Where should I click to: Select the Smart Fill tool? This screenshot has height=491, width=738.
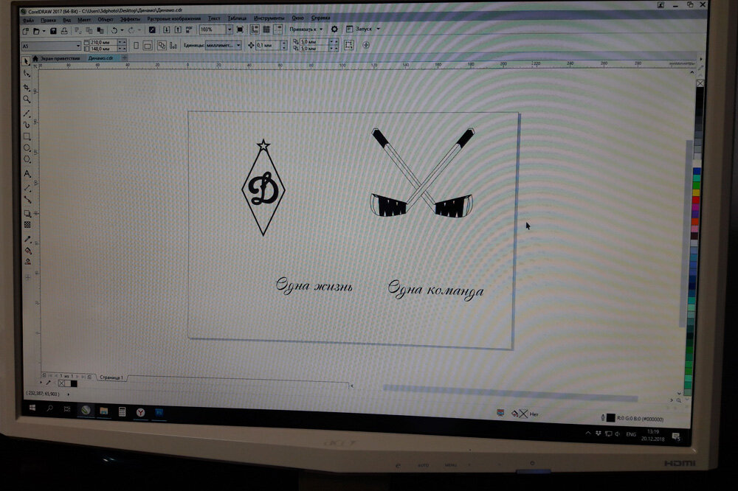[28, 262]
